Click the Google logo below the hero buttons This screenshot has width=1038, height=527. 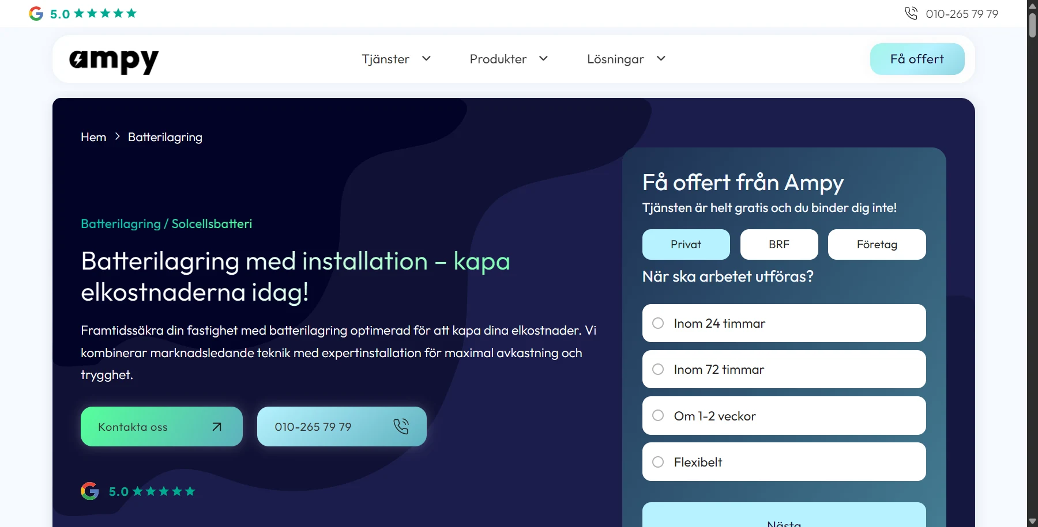[x=89, y=491]
